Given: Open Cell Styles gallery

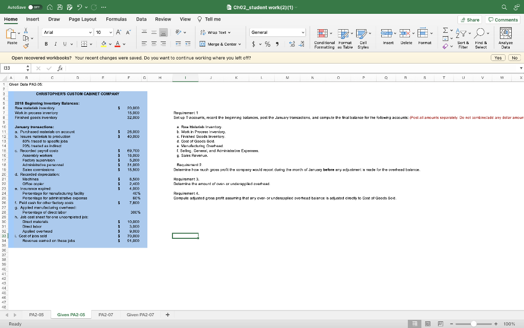Looking at the screenshot, I should tap(363, 38).
